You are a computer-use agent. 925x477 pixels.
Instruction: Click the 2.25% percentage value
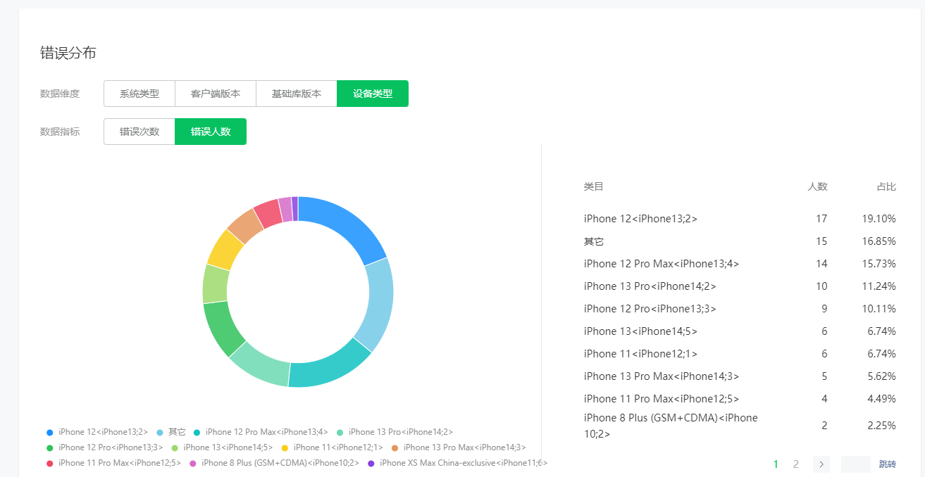(x=882, y=426)
